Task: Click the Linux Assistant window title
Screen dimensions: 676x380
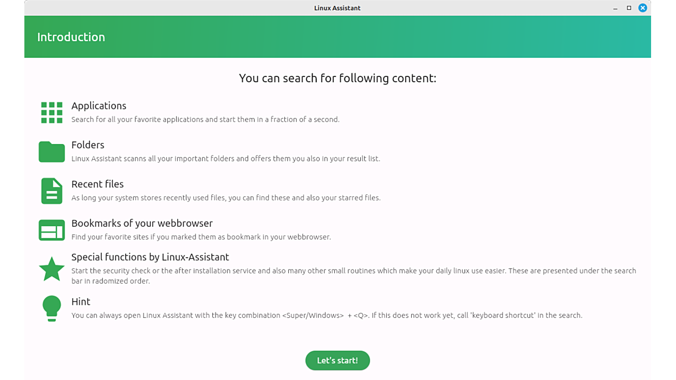Action: [337, 8]
